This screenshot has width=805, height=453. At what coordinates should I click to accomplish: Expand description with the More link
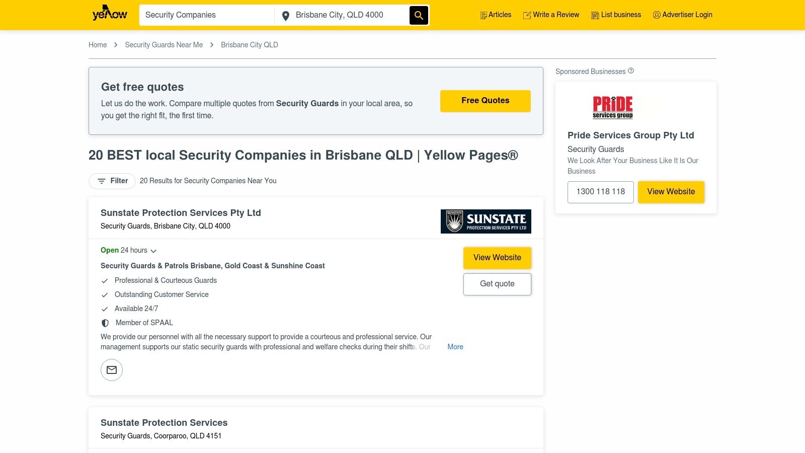click(x=455, y=347)
